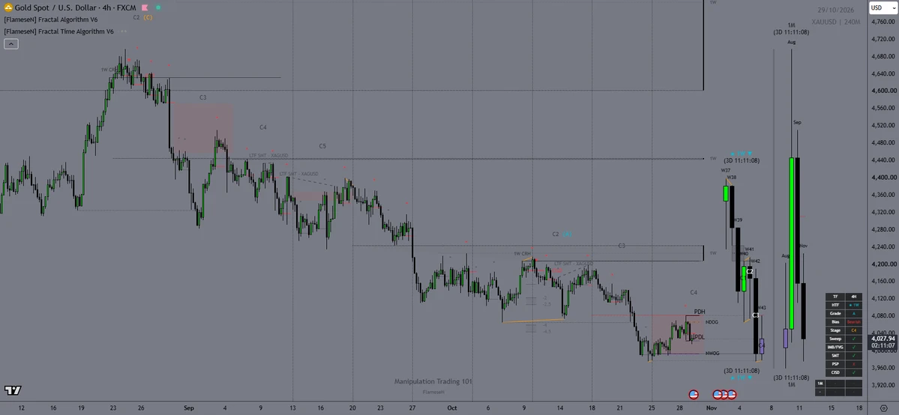The image size is (899, 415).
Task: Open the leftmost US flag economic event
Action: [694, 394]
